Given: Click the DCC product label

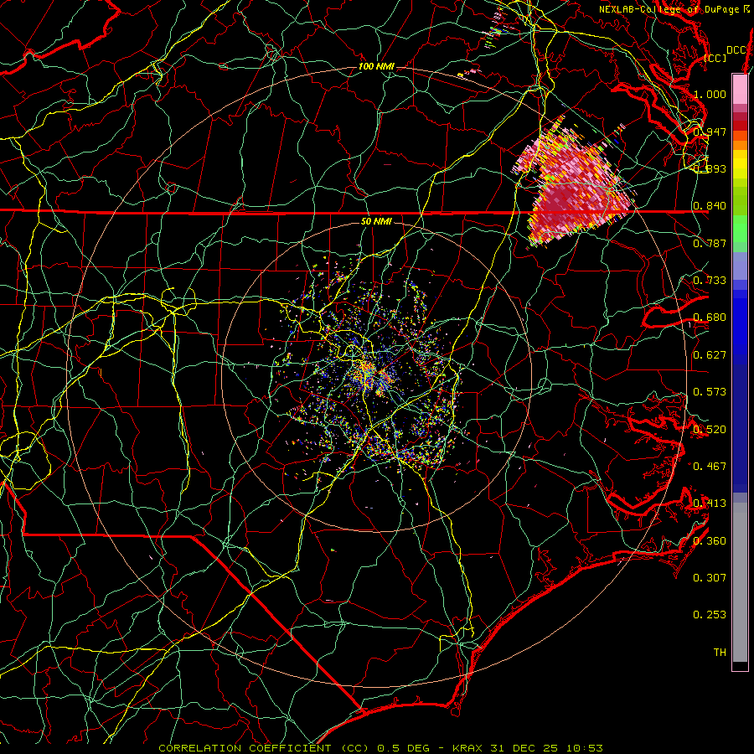Looking at the screenshot, I should click(x=736, y=50).
